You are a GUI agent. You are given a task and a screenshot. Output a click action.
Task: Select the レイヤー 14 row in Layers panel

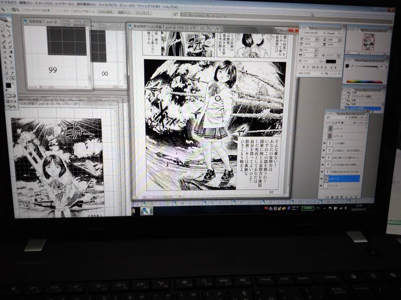pos(342,179)
